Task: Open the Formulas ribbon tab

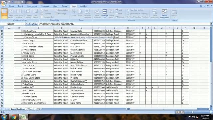Action: point(45,6)
